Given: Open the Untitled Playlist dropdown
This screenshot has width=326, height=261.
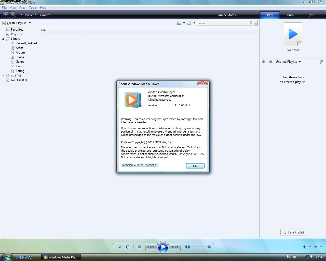Looking at the screenshot, I should [300, 62].
